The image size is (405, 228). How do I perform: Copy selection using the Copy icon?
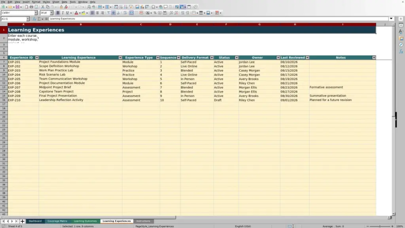tap(47, 7)
